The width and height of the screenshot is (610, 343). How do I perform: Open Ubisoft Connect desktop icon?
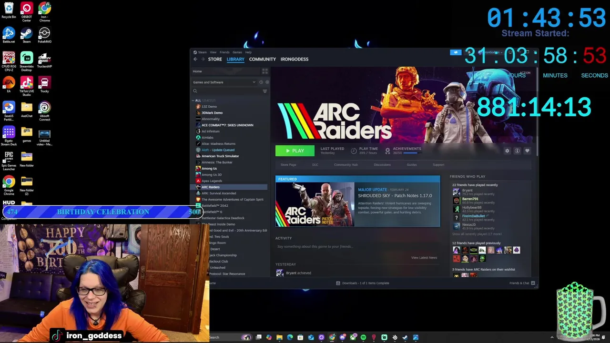[x=44, y=111]
